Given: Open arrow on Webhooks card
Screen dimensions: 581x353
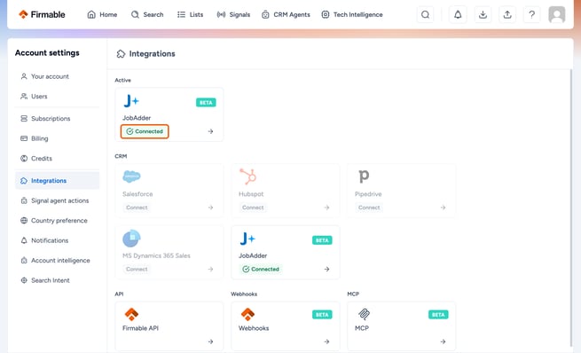Looking at the screenshot, I should [x=326, y=341].
